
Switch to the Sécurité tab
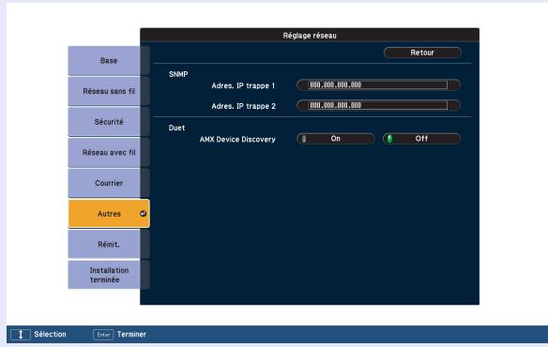click(x=109, y=122)
